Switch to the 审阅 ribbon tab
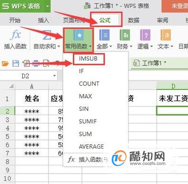Screen dimensions: 188x184 162,20
